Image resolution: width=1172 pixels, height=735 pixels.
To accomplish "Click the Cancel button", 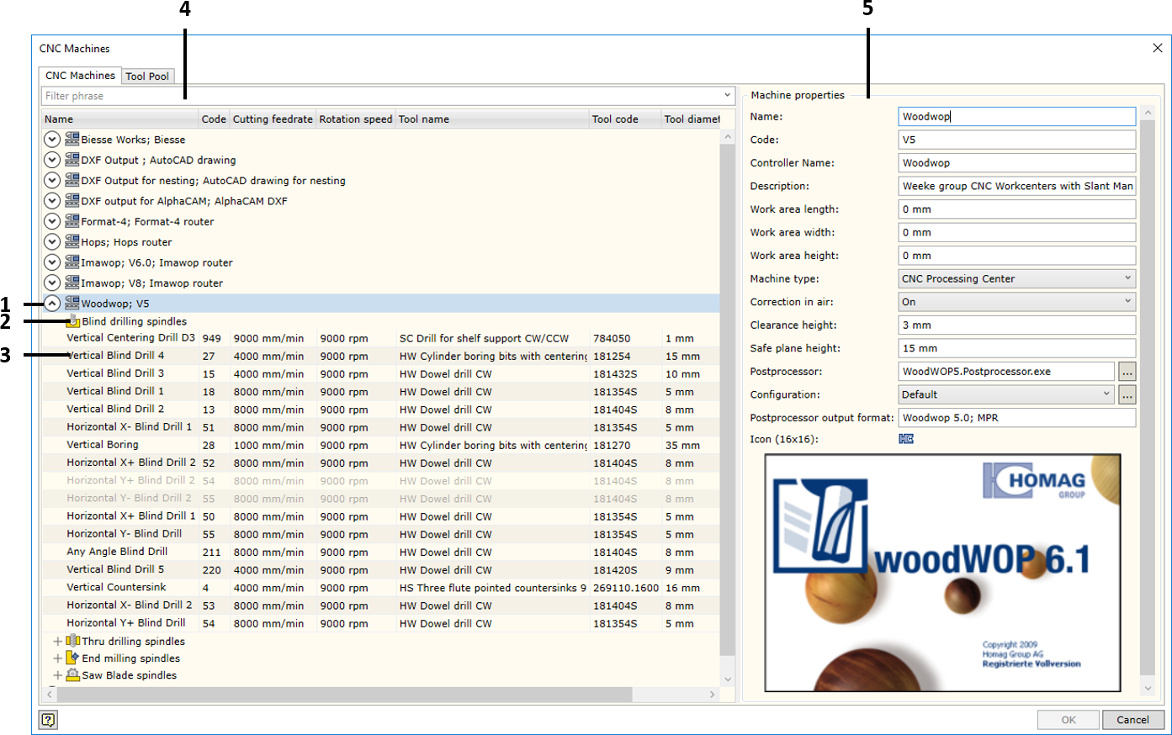I will (1132, 720).
